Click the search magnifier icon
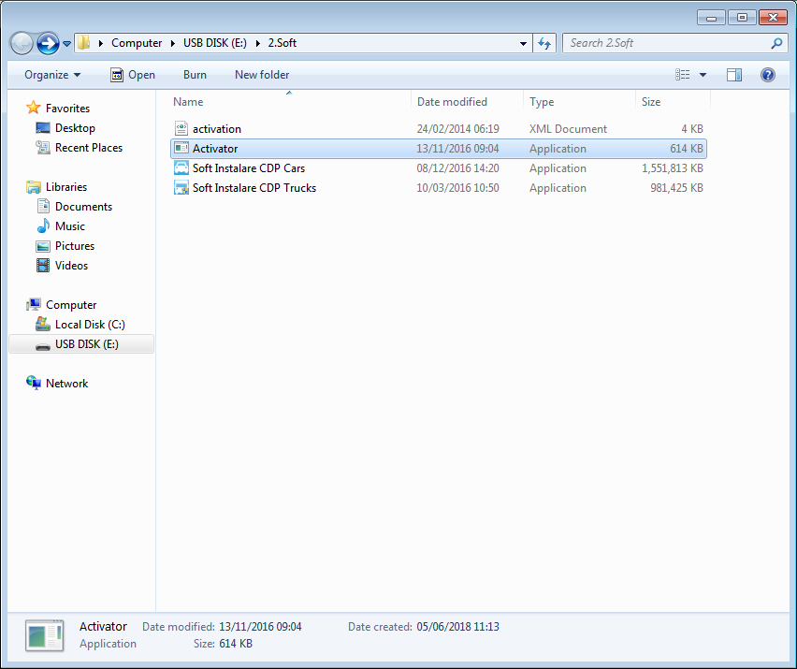 pyautogui.click(x=776, y=43)
